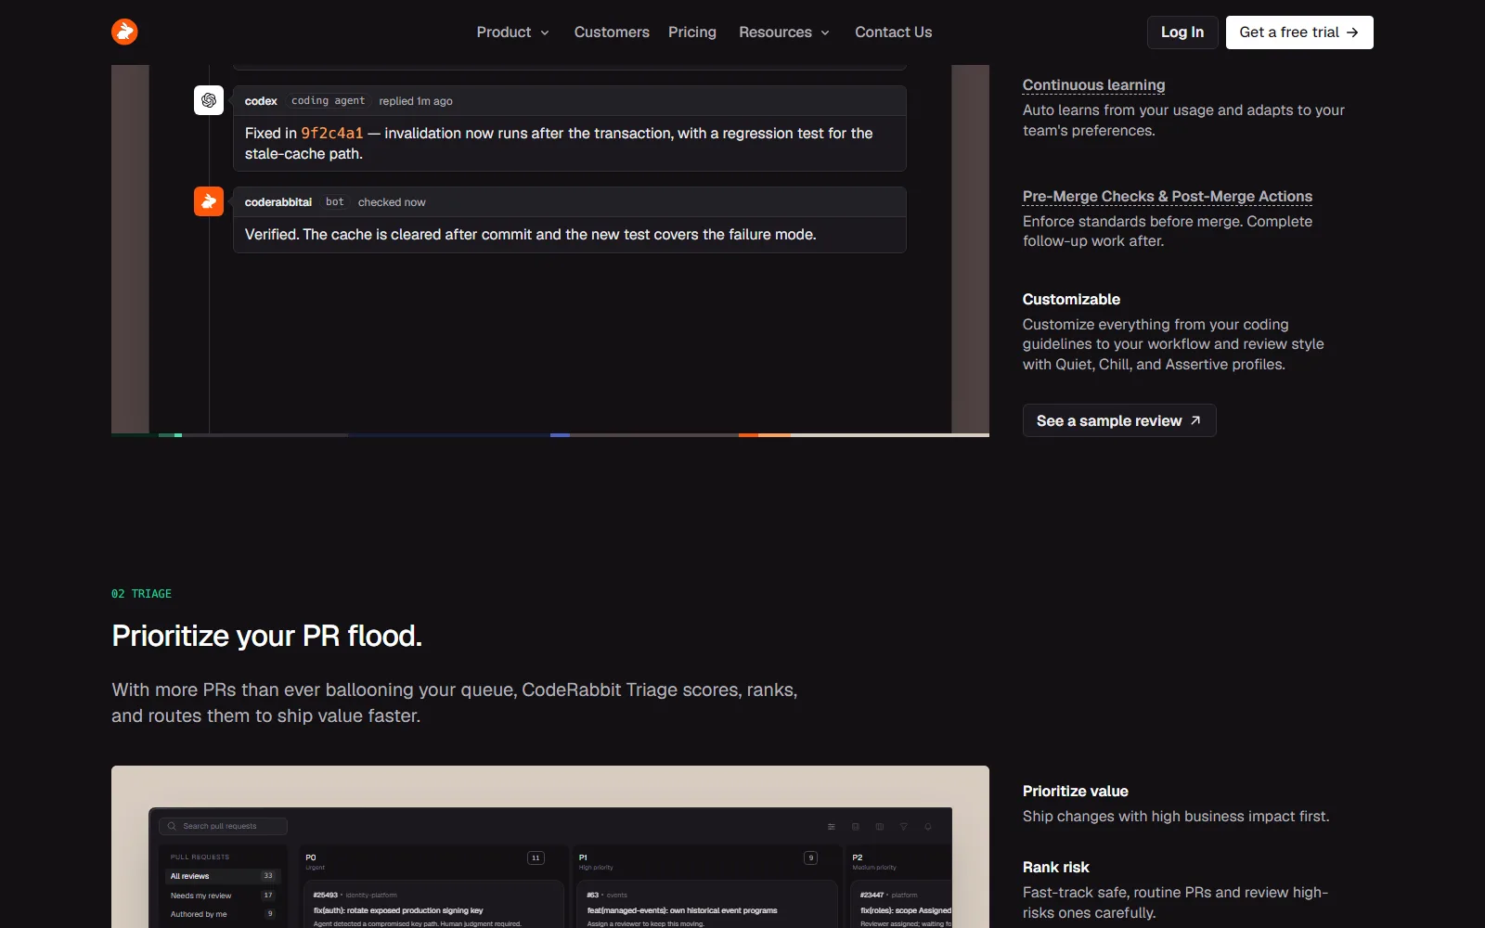Screen dimensions: 1485x928
Task: Click the 'bot' tag beside coderabbitai
Action: (x=334, y=201)
